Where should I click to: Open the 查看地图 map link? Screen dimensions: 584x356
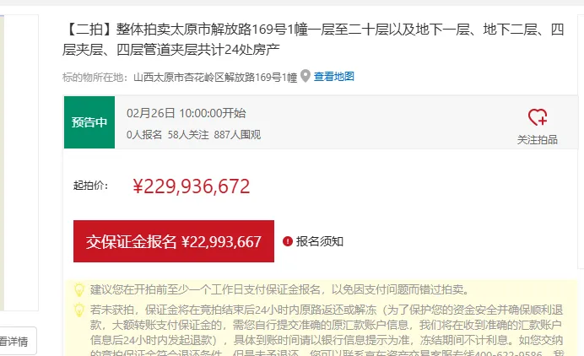(x=333, y=77)
